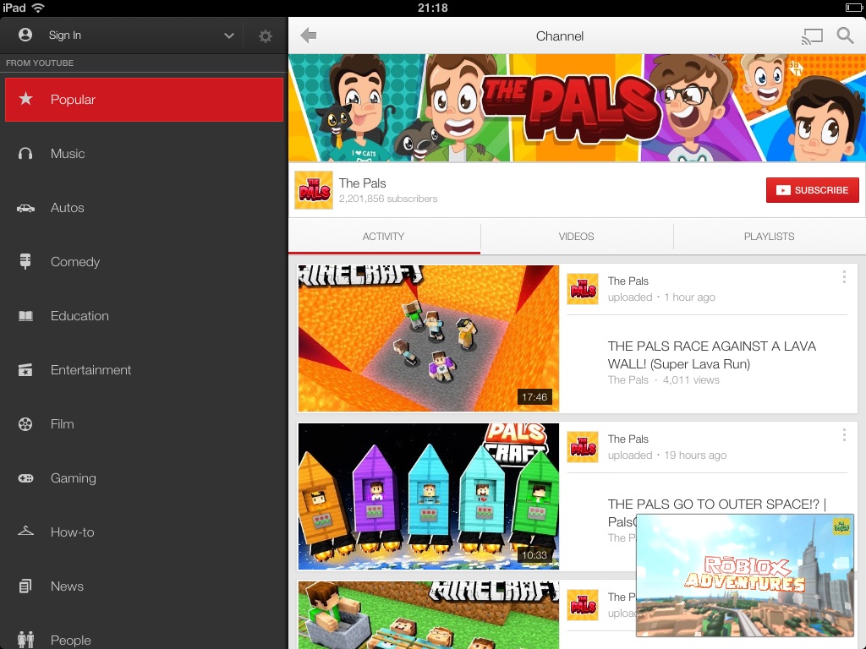Open search with the magnifier icon
Image resolution: width=866 pixels, height=649 pixels.
click(x=845, y=35)
